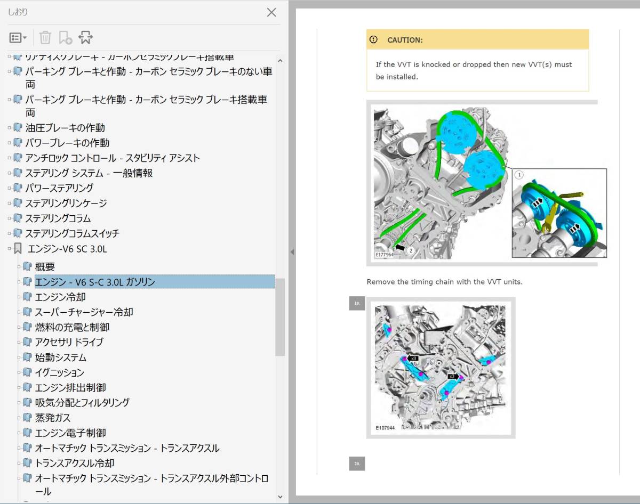The height and width of the screenshot is (504, 640).
Task: Select the スーパーチャージャー冷却 bookmark
Action: click(x=84, y=312)
